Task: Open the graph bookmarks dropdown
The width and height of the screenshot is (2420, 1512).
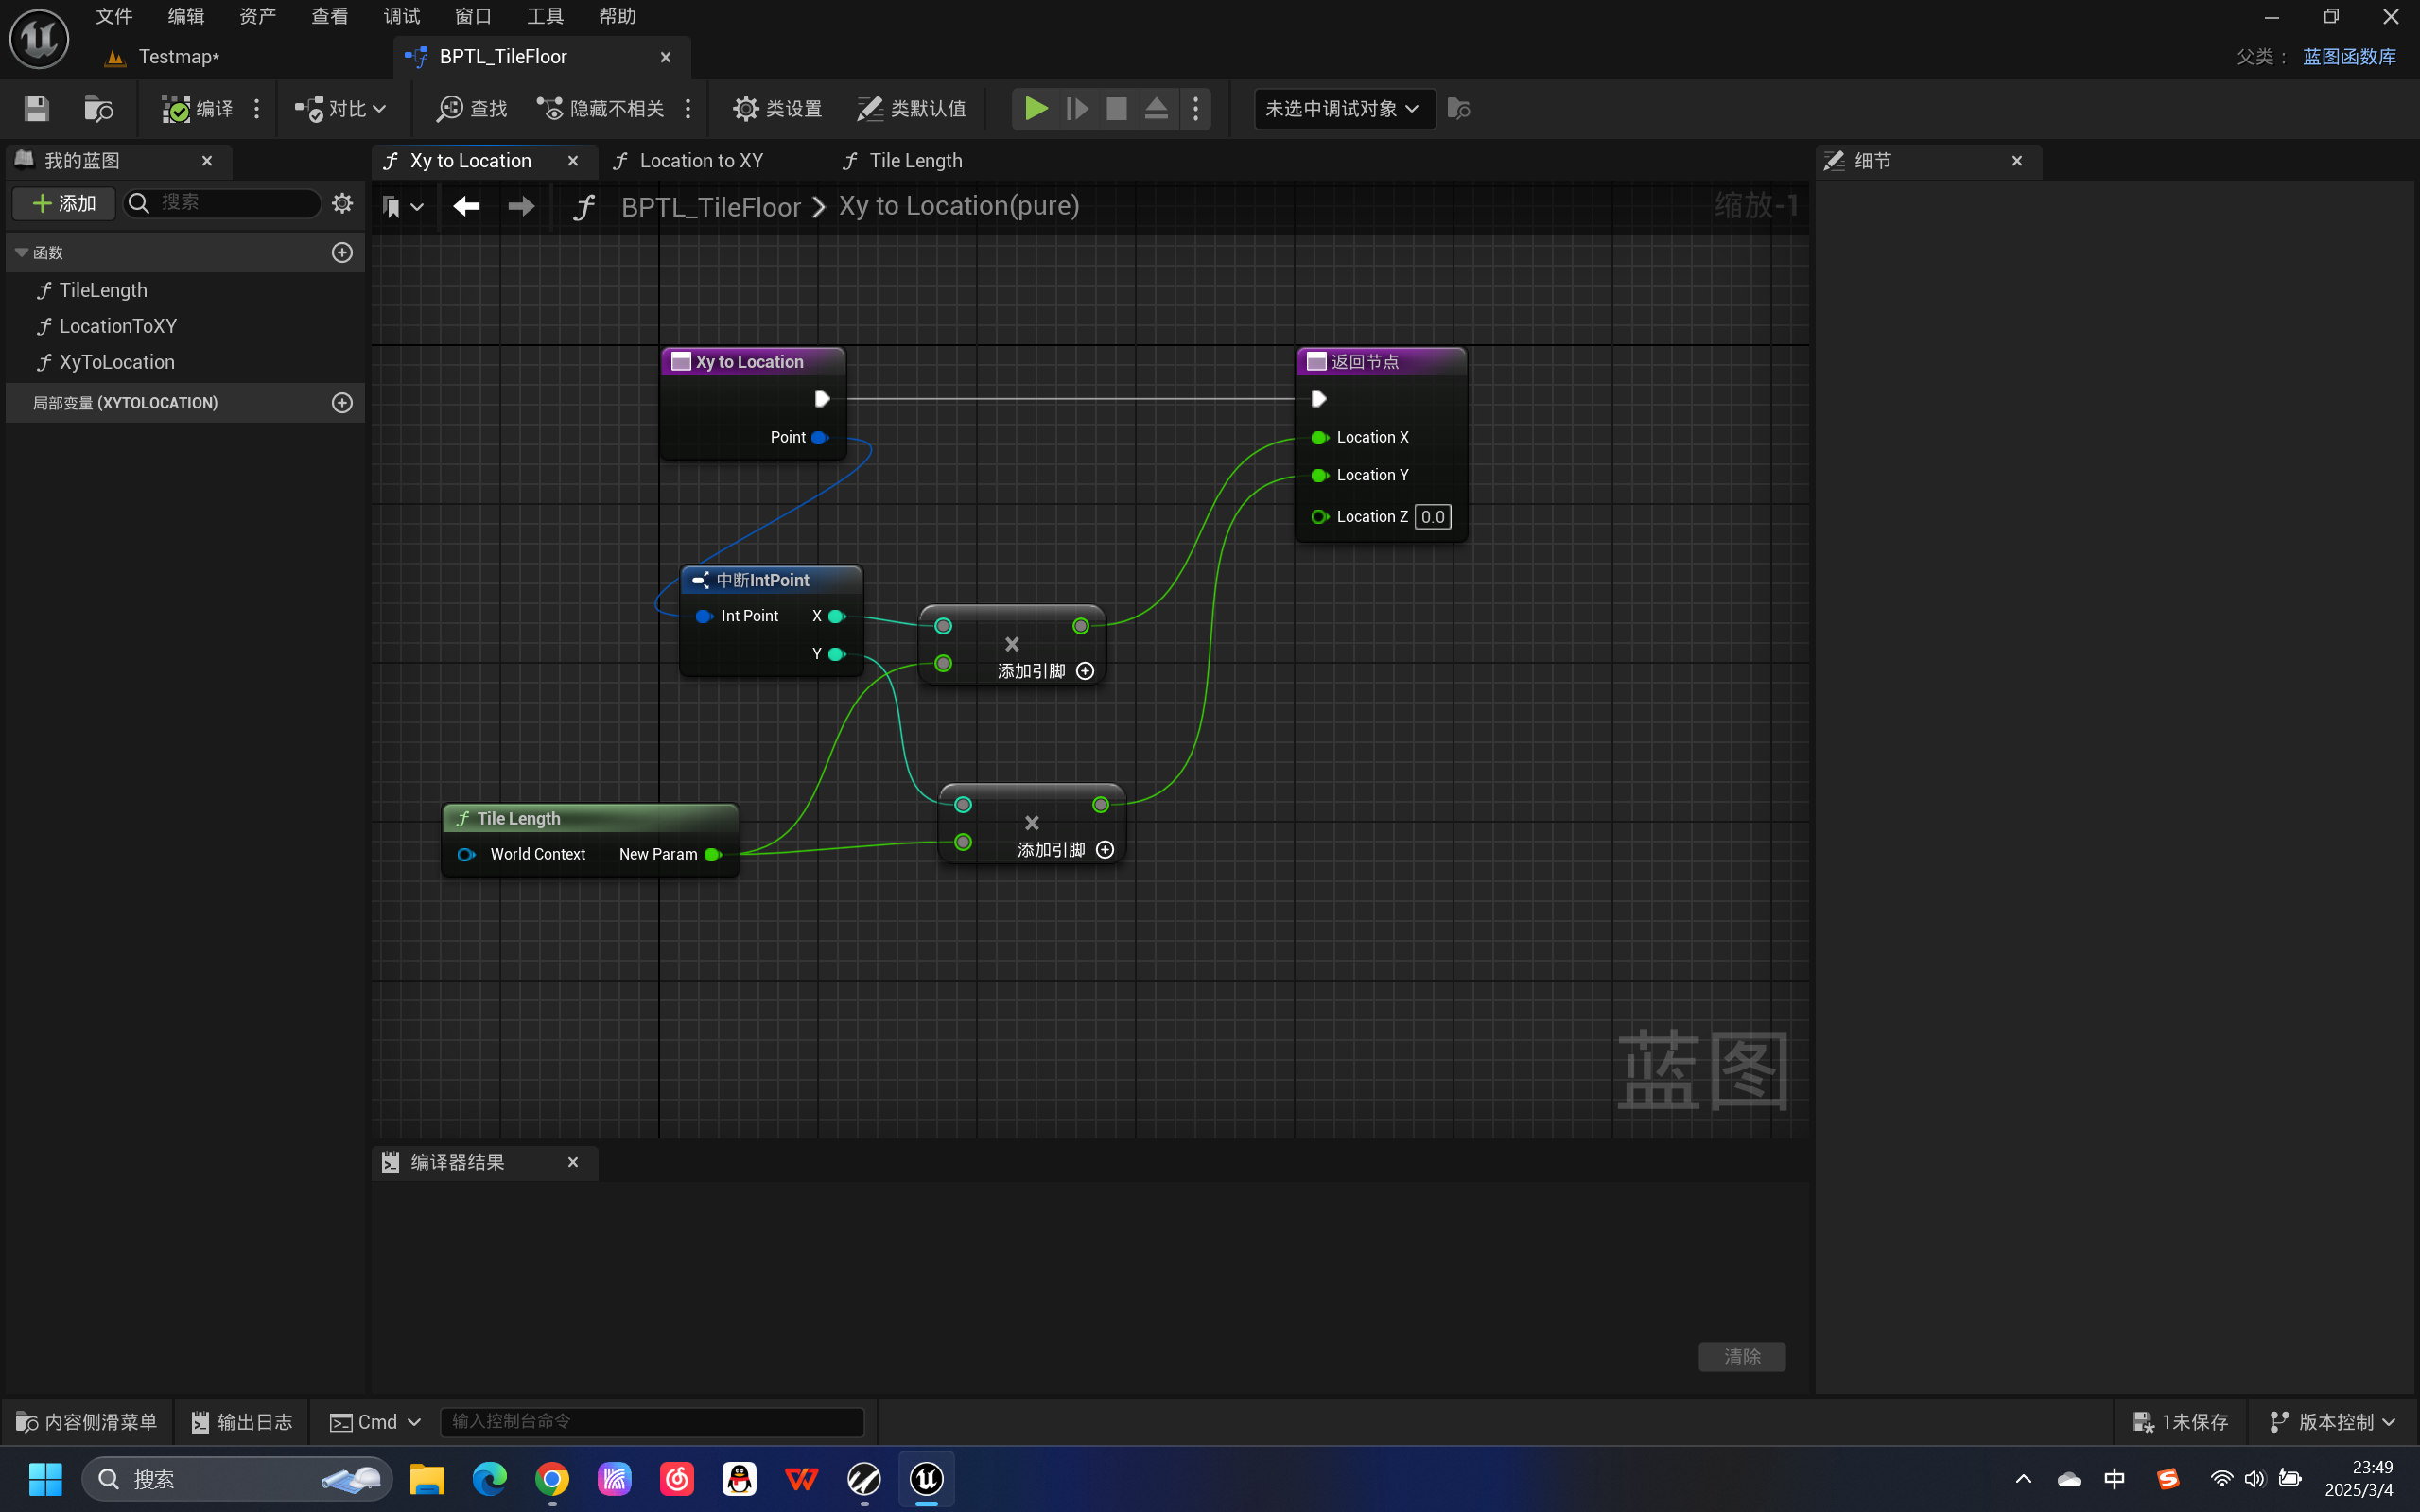Action: coord(403,207)
